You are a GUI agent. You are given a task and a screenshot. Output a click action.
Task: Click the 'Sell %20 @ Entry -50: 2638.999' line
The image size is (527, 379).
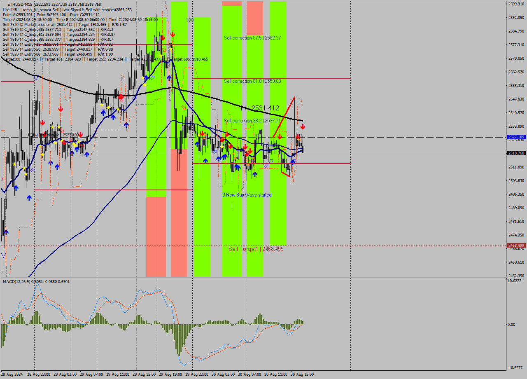click(x=58, y=49)
